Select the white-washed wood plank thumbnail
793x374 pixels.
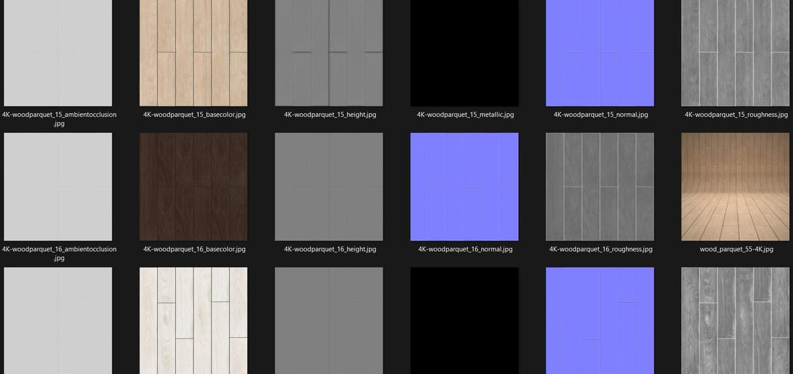pyautogui.click(x=194, y=320)
